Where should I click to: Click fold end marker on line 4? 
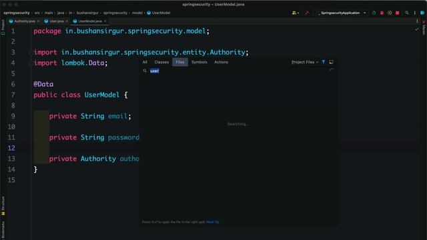[31, 63]
